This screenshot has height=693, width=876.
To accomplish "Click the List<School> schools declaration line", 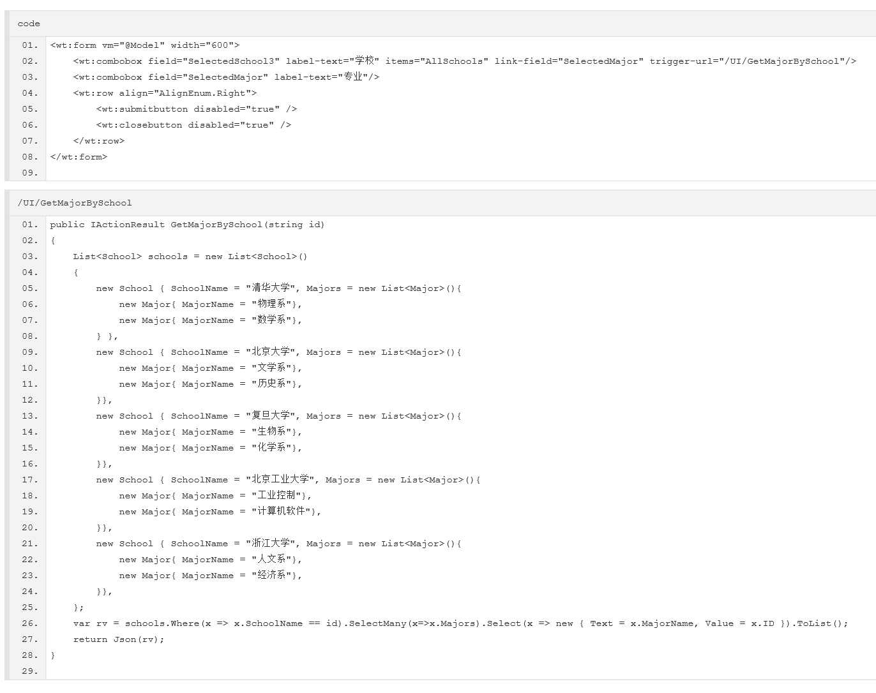I will (190, 257).
